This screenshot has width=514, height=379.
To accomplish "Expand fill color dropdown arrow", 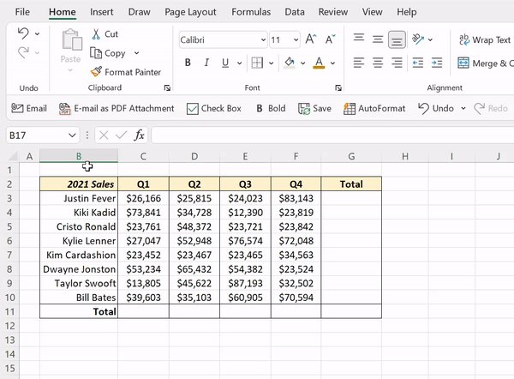I will point(303,63).
